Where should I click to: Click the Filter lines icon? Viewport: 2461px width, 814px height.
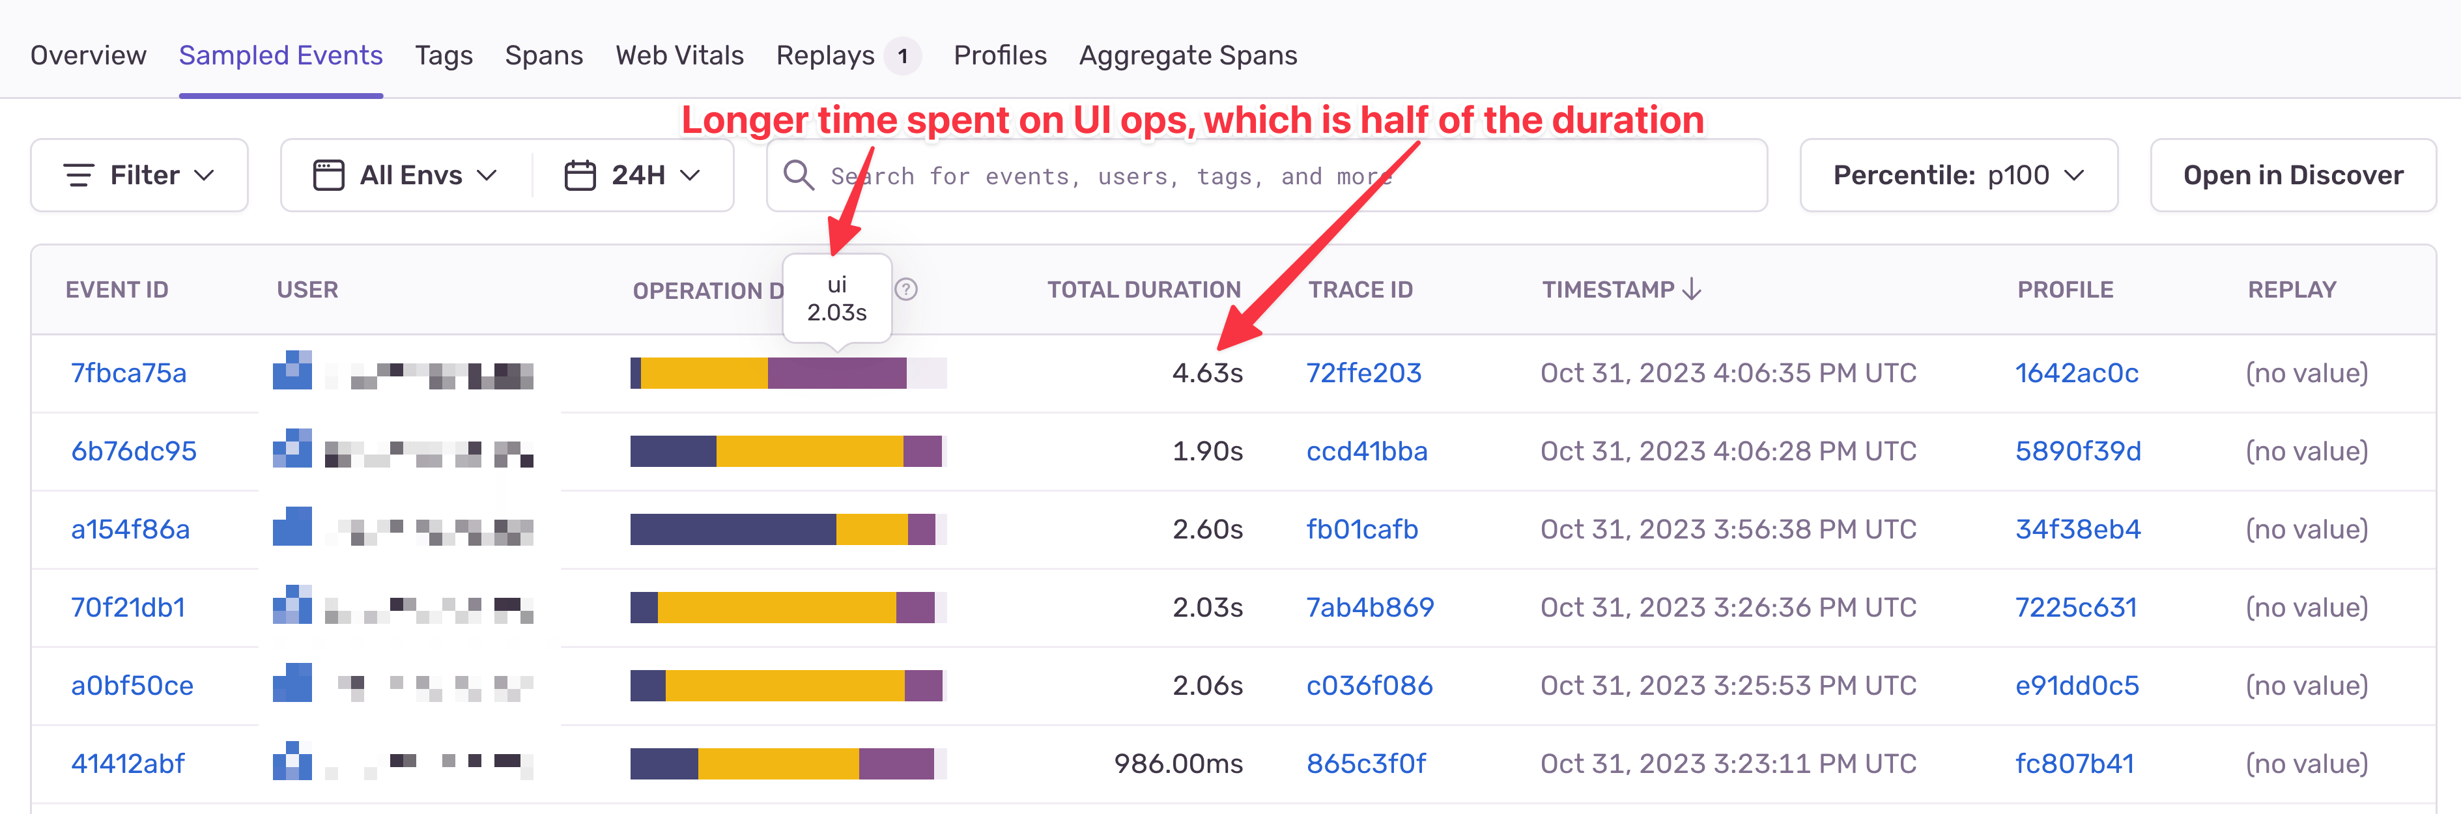(78, 176)
